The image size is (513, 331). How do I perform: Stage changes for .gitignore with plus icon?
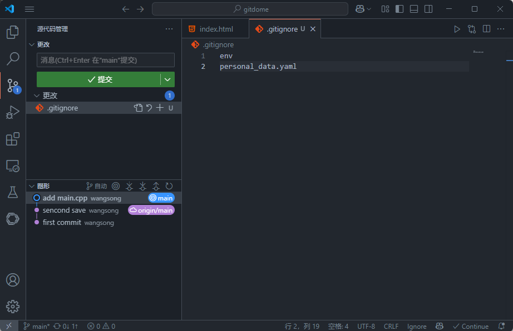click(x=160, y=108)
